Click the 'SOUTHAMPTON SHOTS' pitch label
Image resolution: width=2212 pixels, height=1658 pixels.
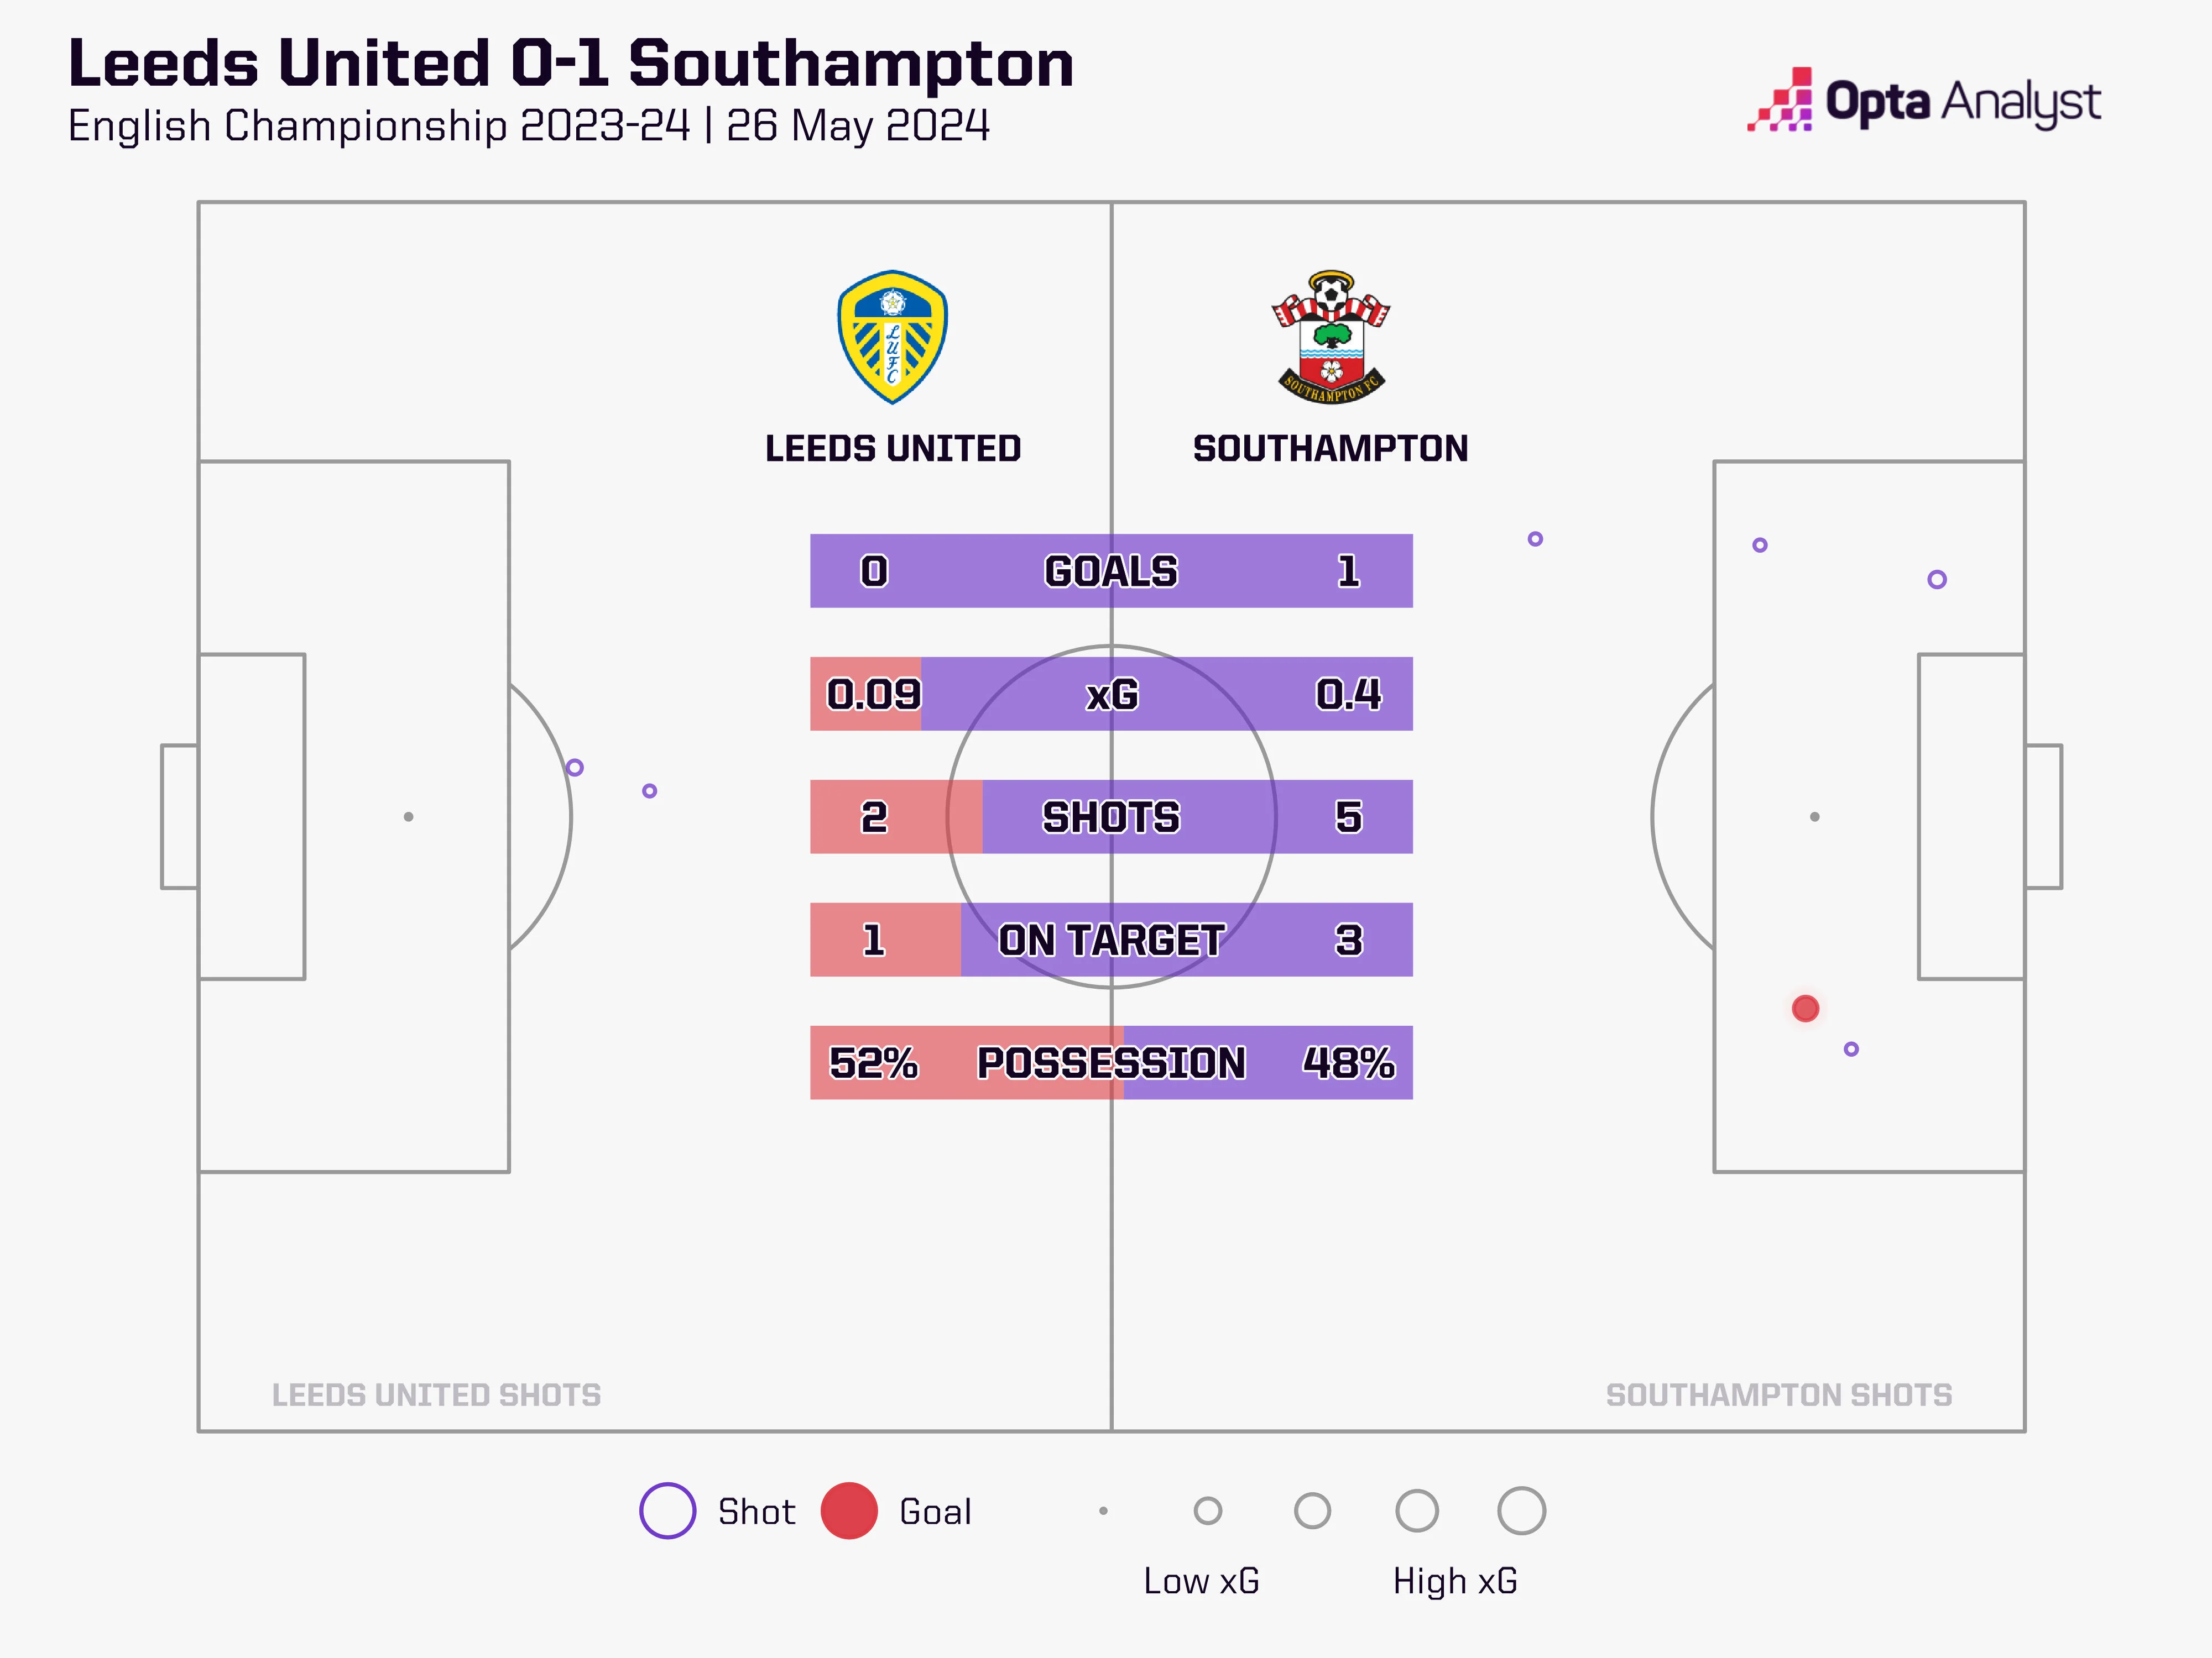1778,1395
